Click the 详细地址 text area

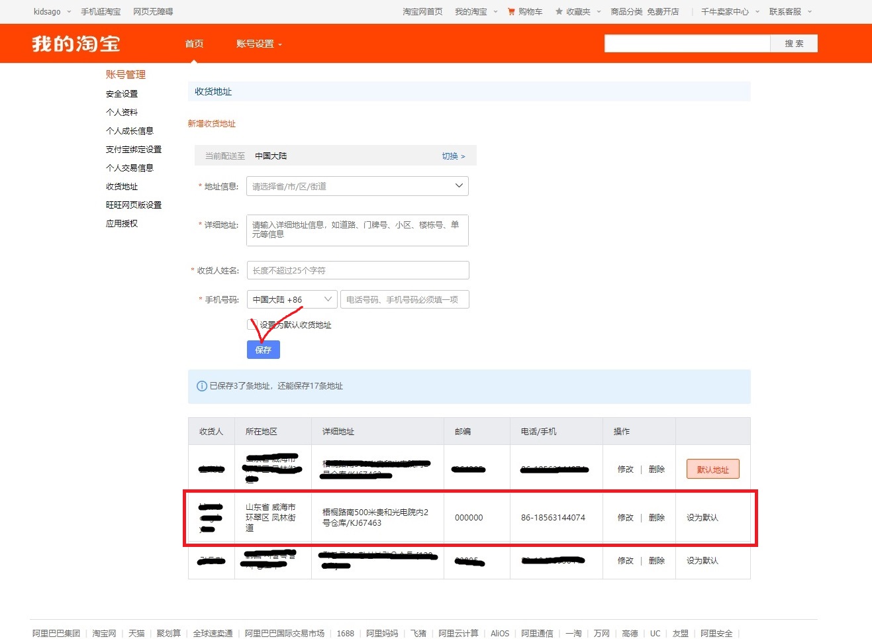click(x=358, y=230)
